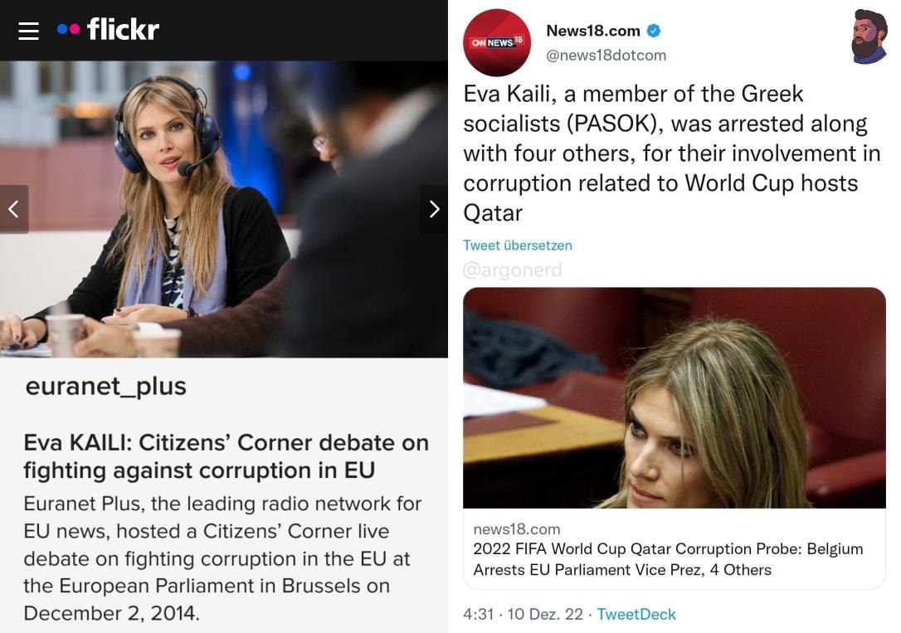Click the Flickr logo

pyautogui.click(x=109, y=30)
